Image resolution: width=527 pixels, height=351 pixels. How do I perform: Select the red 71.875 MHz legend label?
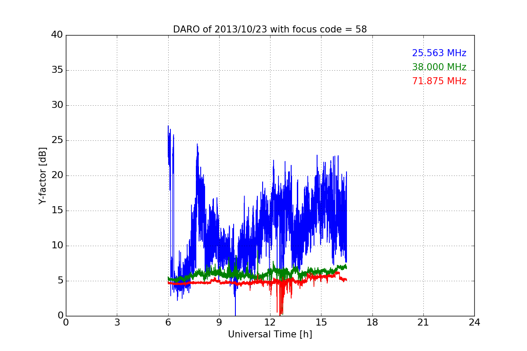click(439, 81)
